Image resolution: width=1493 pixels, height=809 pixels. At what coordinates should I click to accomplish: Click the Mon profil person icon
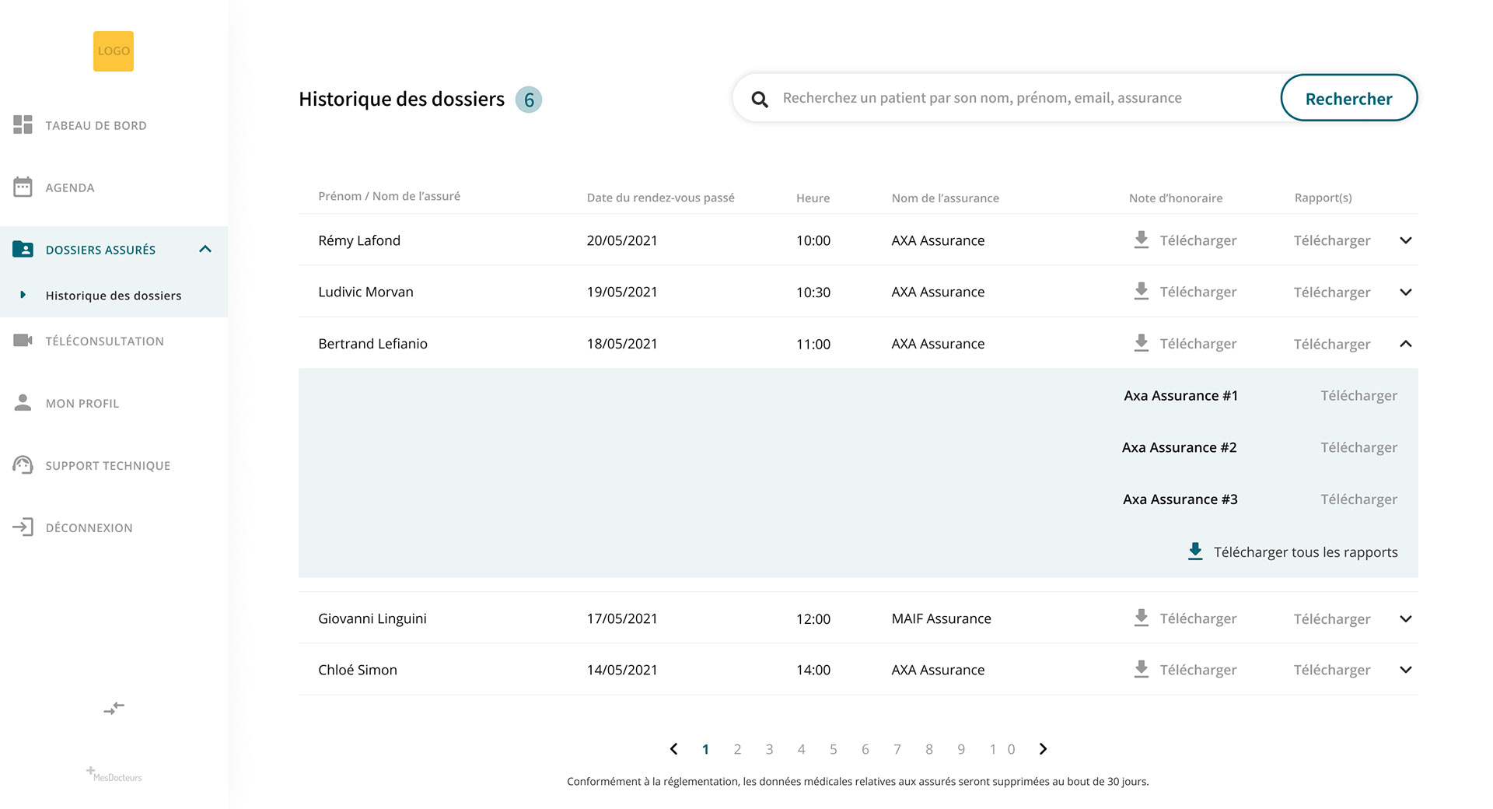point(23,402)
